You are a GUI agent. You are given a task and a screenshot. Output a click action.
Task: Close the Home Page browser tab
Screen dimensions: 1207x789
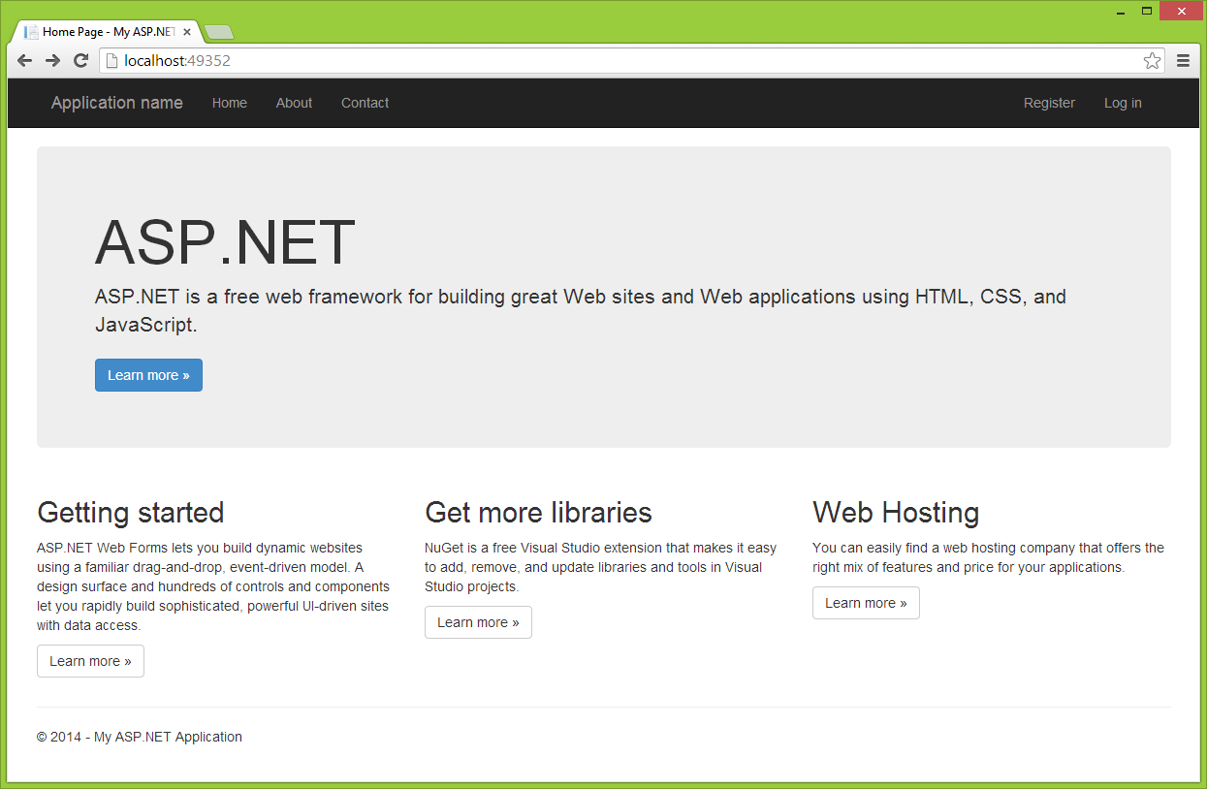click(187, 32)
